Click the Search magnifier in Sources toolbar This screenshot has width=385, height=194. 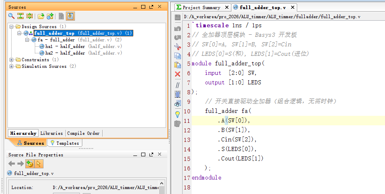pyautogui.click(x=11, y=16)
